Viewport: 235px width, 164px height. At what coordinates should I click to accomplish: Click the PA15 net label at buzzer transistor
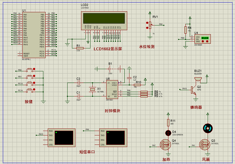[184, 89]
